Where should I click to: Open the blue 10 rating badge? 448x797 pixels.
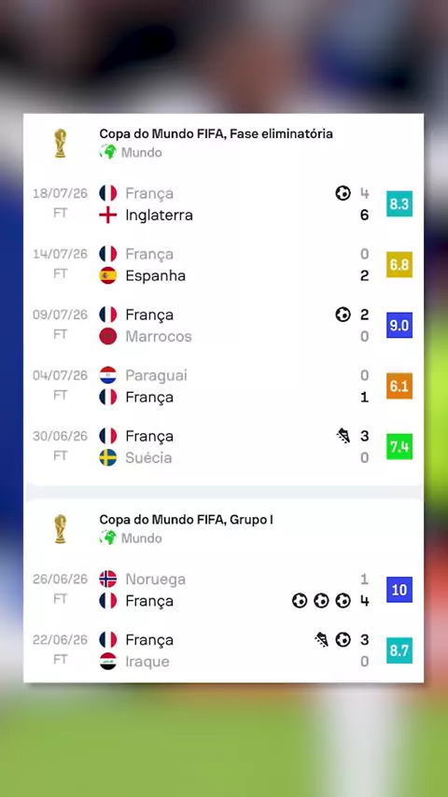(x=399, y=590)
